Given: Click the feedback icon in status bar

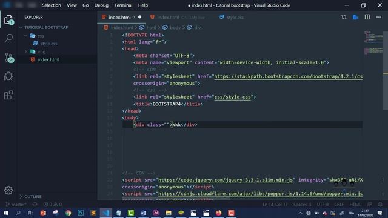Looking at the screenshot, I should click(369, 205).
